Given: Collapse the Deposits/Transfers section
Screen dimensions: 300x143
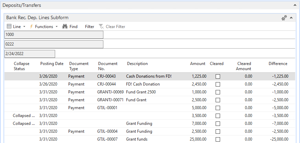Looking at the screenshot, I should click(295, 5).
